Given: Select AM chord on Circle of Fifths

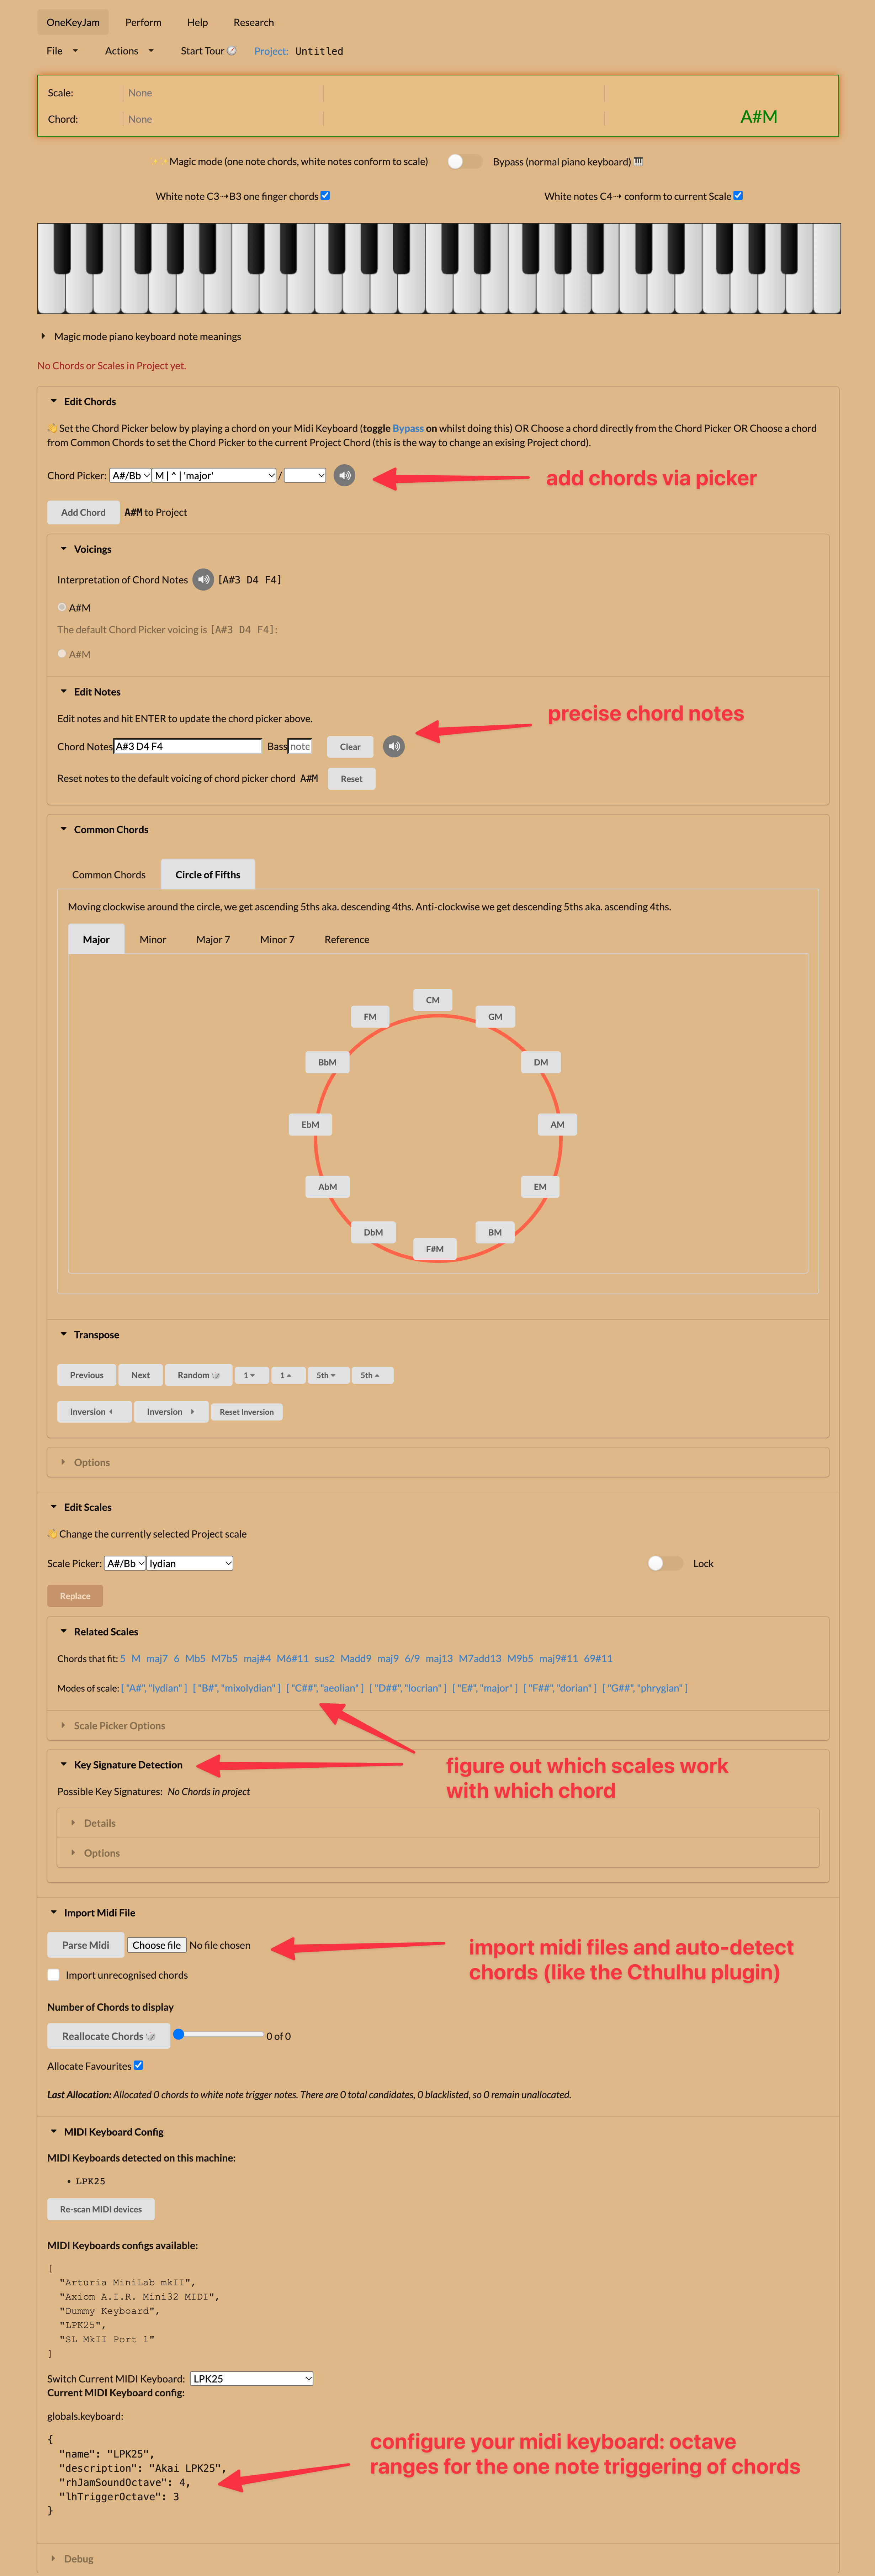Looking at the screenshot, I should (x=557, y=1124).
